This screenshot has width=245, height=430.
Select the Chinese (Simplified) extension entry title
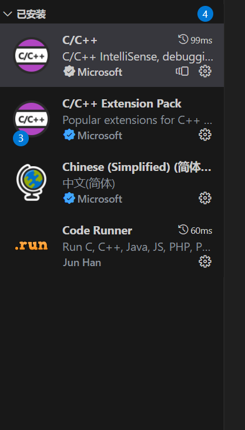(137, 167)
